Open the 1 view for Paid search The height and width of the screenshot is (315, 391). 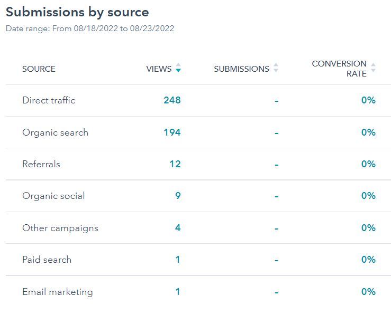pos(178,260)
